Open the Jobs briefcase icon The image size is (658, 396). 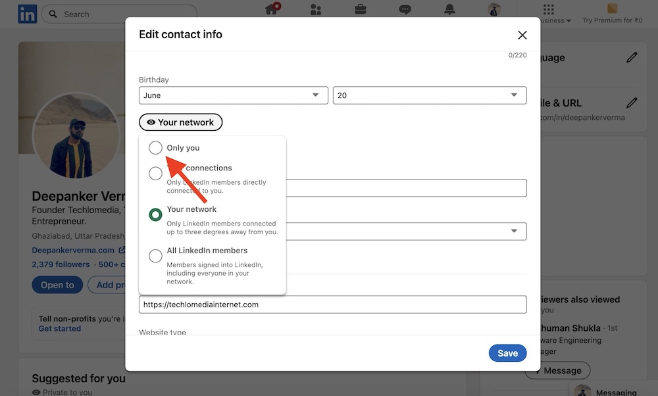[x=361, y=9]
